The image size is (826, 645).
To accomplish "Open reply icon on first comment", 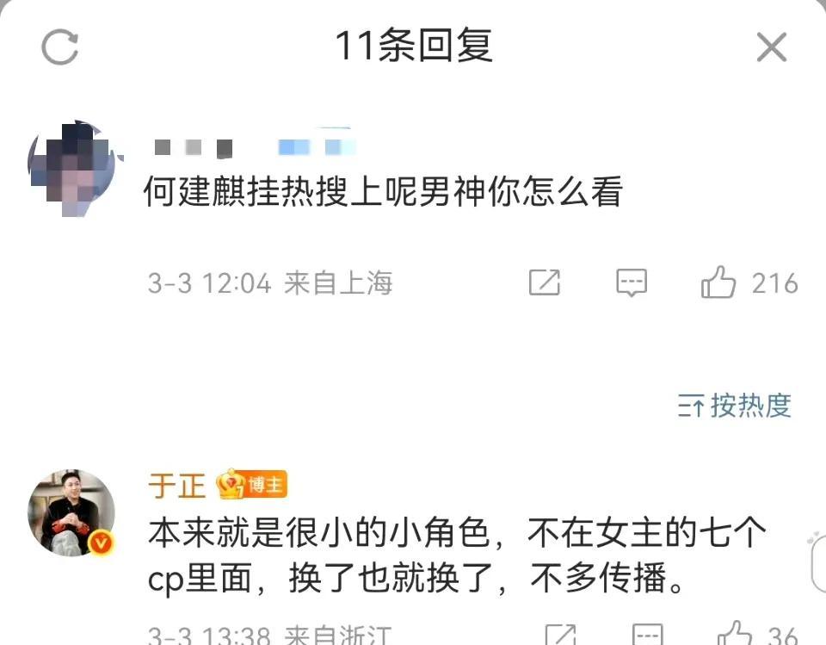I will coord(632,282).
